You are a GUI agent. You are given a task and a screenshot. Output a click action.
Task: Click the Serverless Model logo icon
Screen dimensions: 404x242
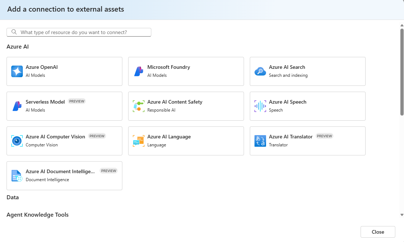tap(17, 106)
